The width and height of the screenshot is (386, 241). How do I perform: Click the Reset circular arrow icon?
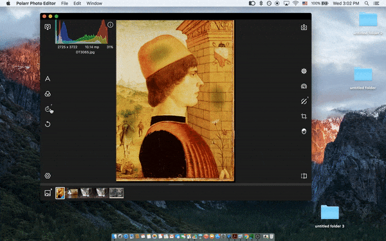tap(48, 124)
